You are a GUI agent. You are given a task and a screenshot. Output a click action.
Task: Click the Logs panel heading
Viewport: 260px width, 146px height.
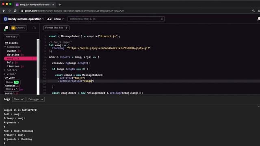(7, 99)
